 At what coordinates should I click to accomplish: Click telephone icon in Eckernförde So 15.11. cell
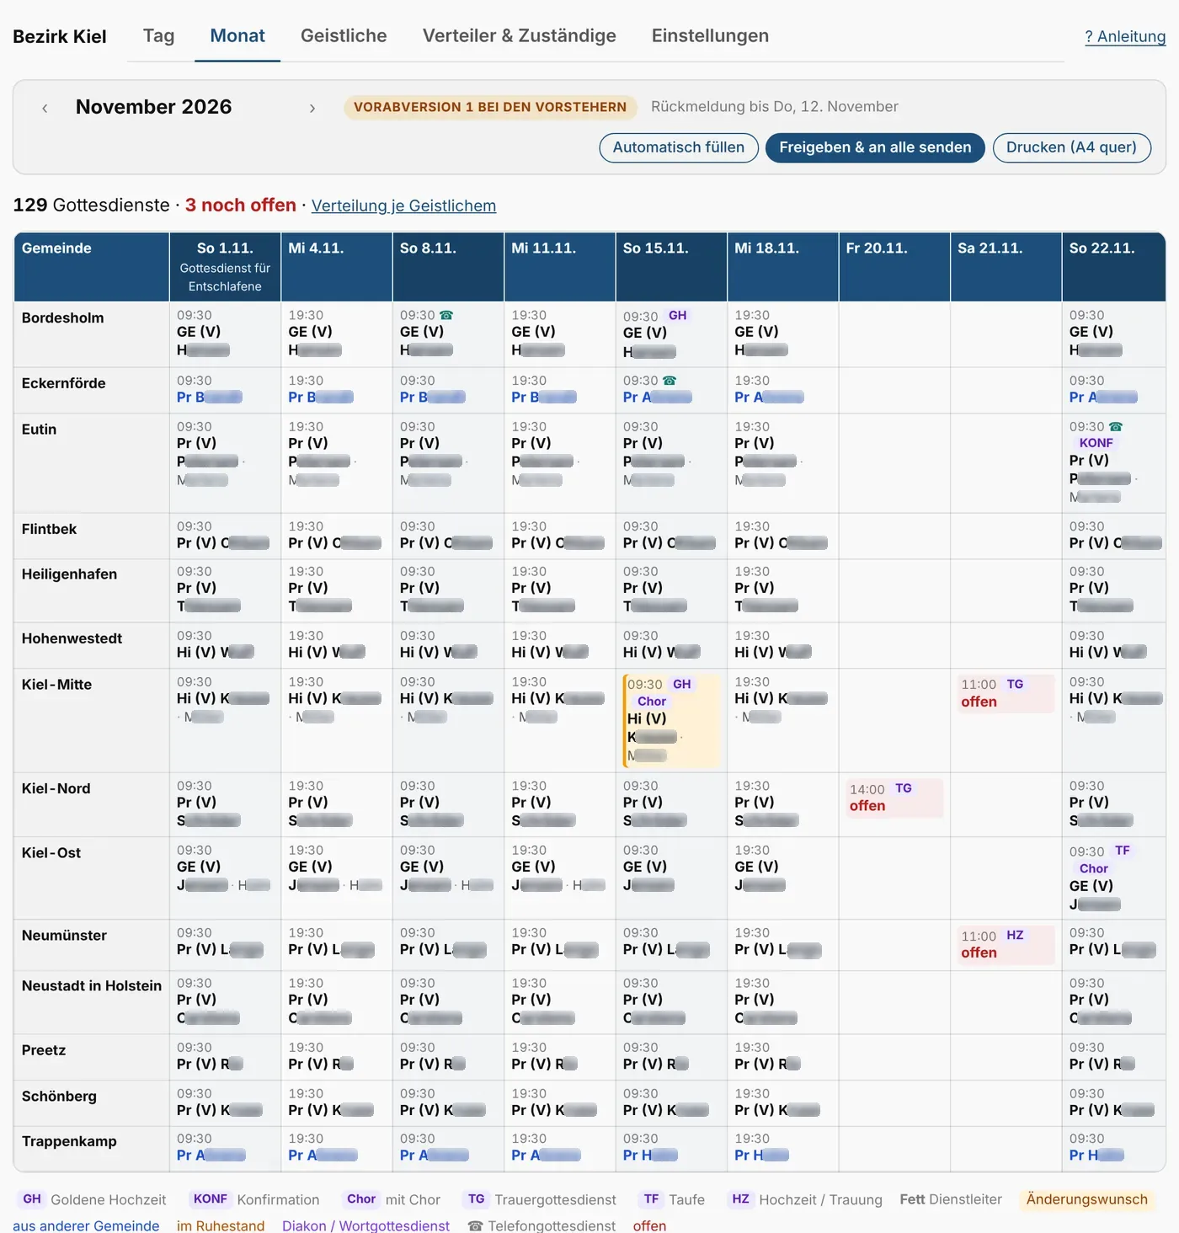(670, 381)
